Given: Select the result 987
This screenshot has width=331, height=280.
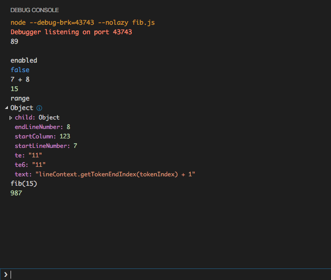Looking at the screenshot, I should (16, 193).
